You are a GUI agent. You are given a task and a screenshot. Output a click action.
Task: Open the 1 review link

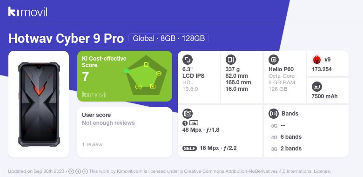click(92, 144)
